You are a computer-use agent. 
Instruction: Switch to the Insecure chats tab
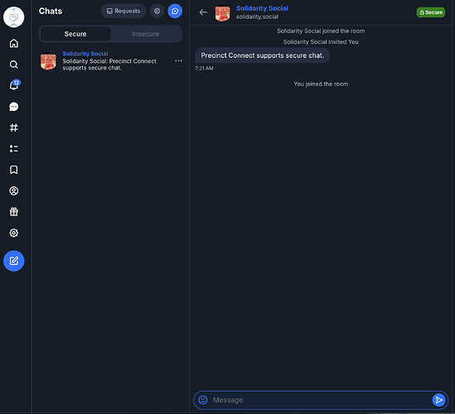tap(146, 34)
